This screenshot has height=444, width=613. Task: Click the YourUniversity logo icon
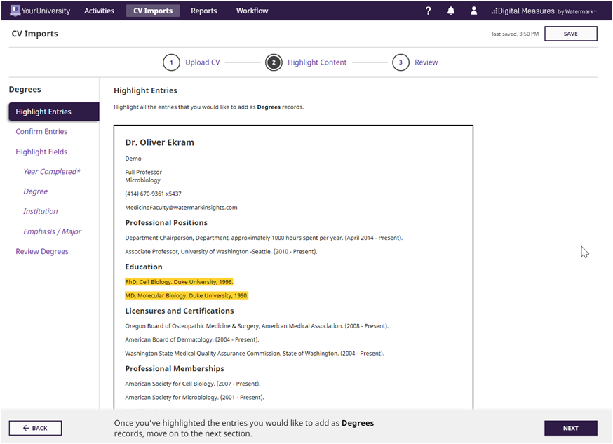[x=15, y=11]
